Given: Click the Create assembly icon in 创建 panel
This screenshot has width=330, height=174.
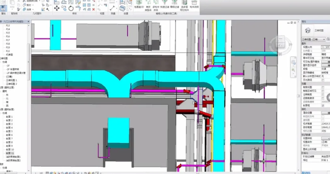Looking at the screenshot, I should [122, 3].
